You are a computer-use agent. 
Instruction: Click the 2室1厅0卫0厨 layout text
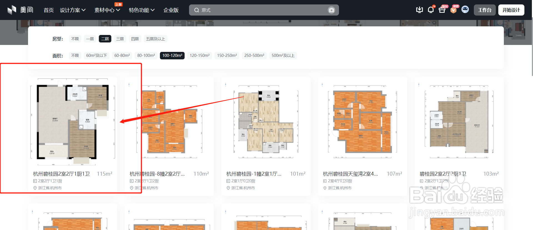click(243, 181)
